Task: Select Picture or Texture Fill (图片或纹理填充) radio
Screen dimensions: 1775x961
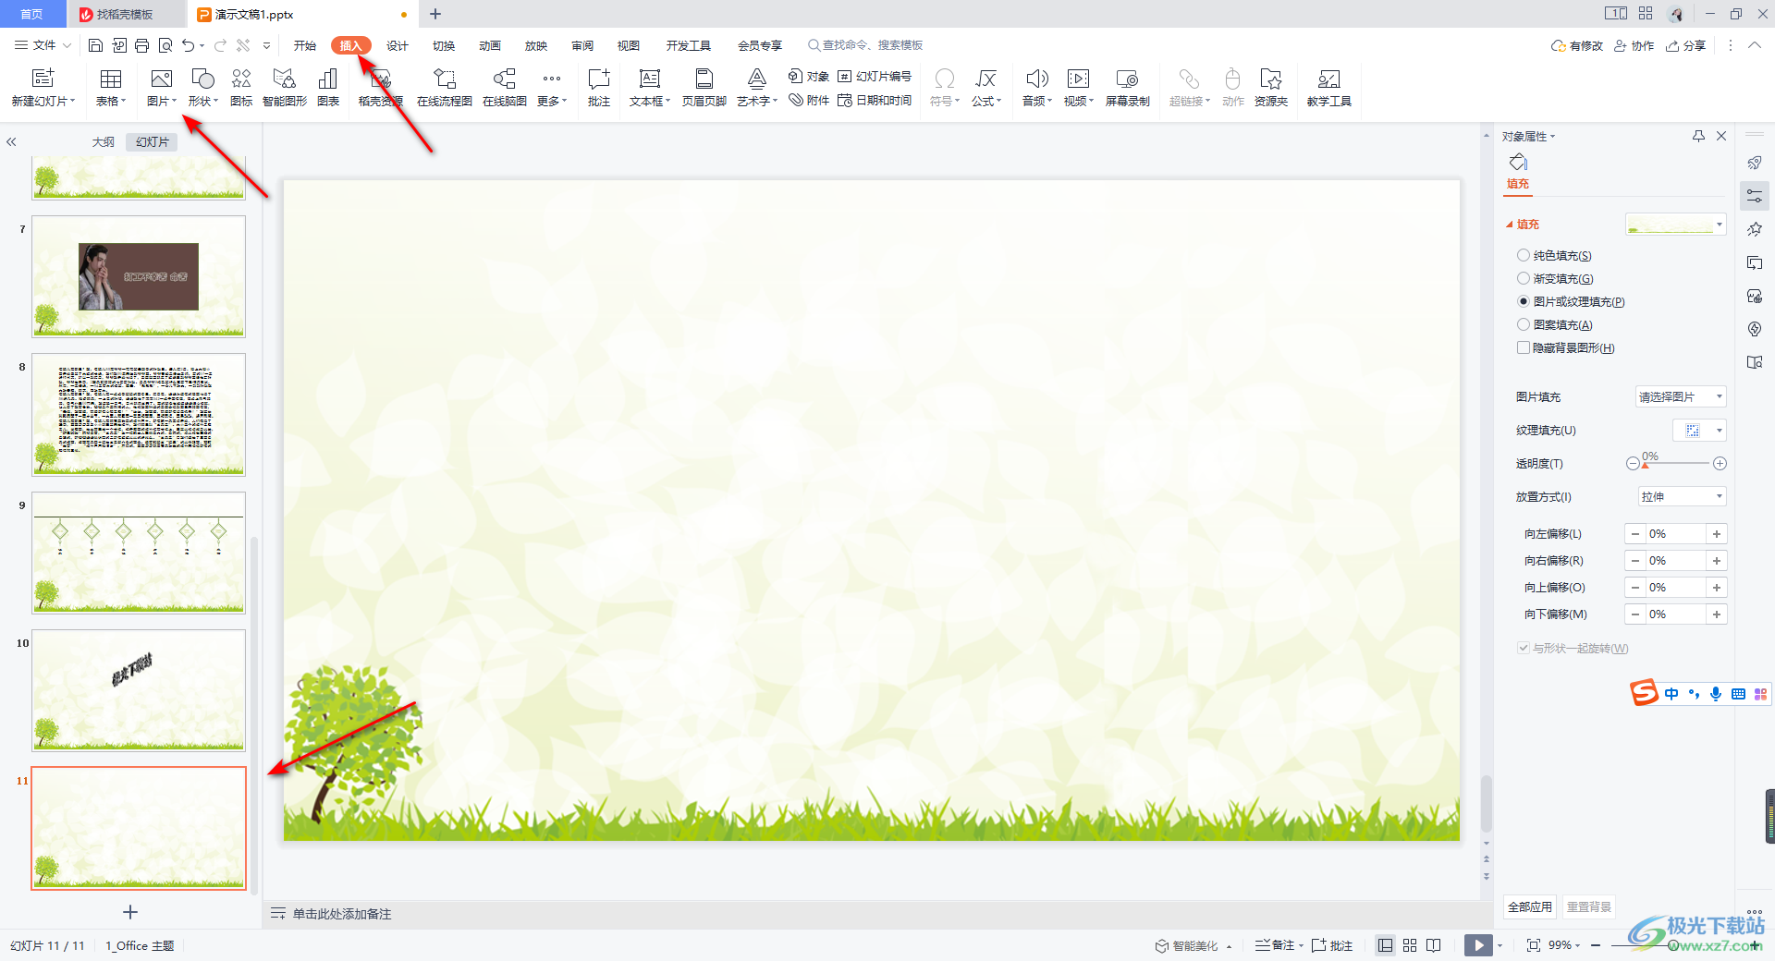Action: [x=1524, y=301]
